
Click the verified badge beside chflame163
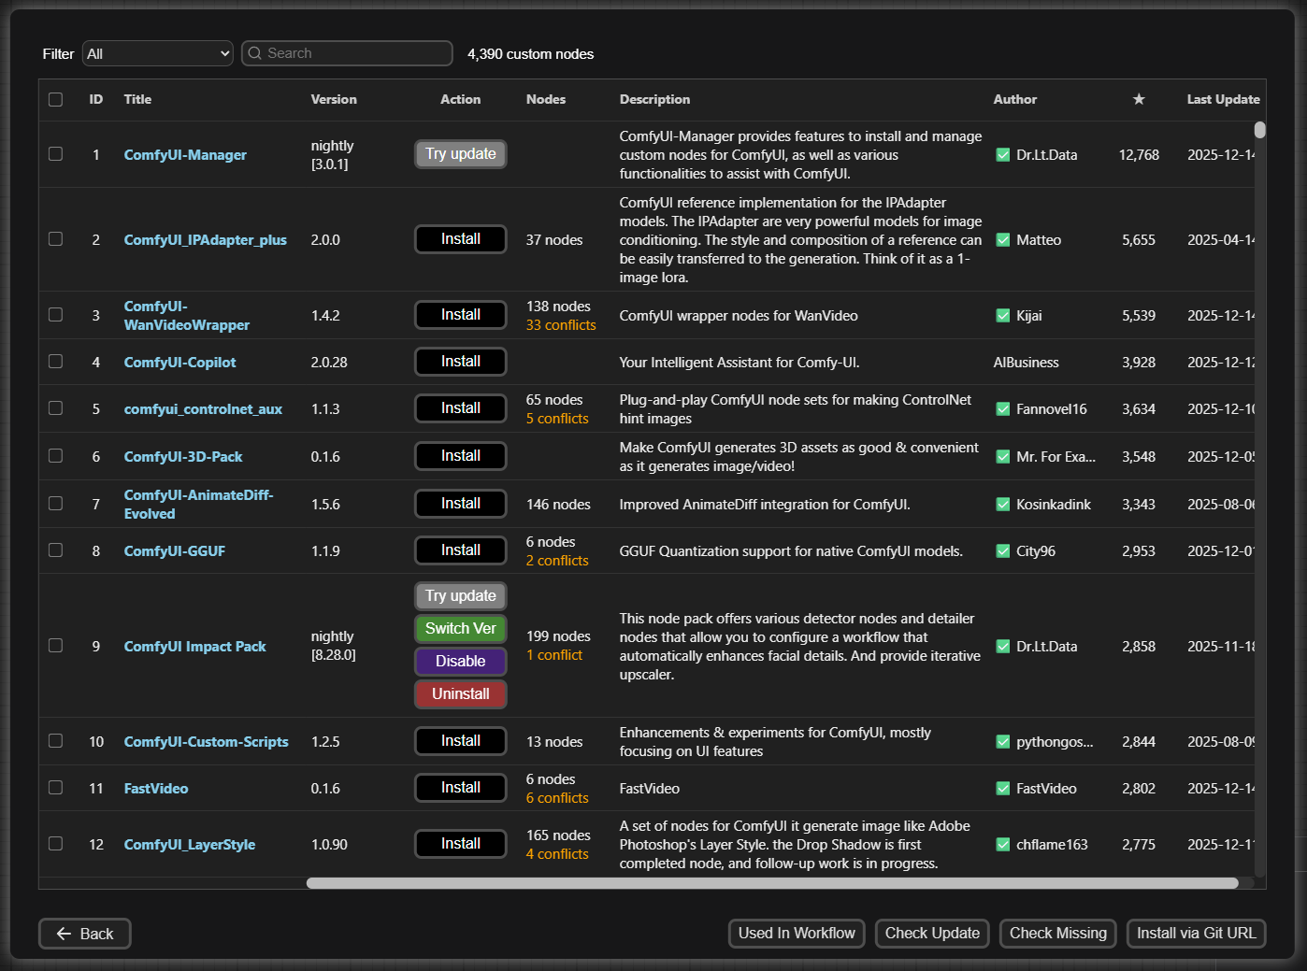coord(1002,845)
